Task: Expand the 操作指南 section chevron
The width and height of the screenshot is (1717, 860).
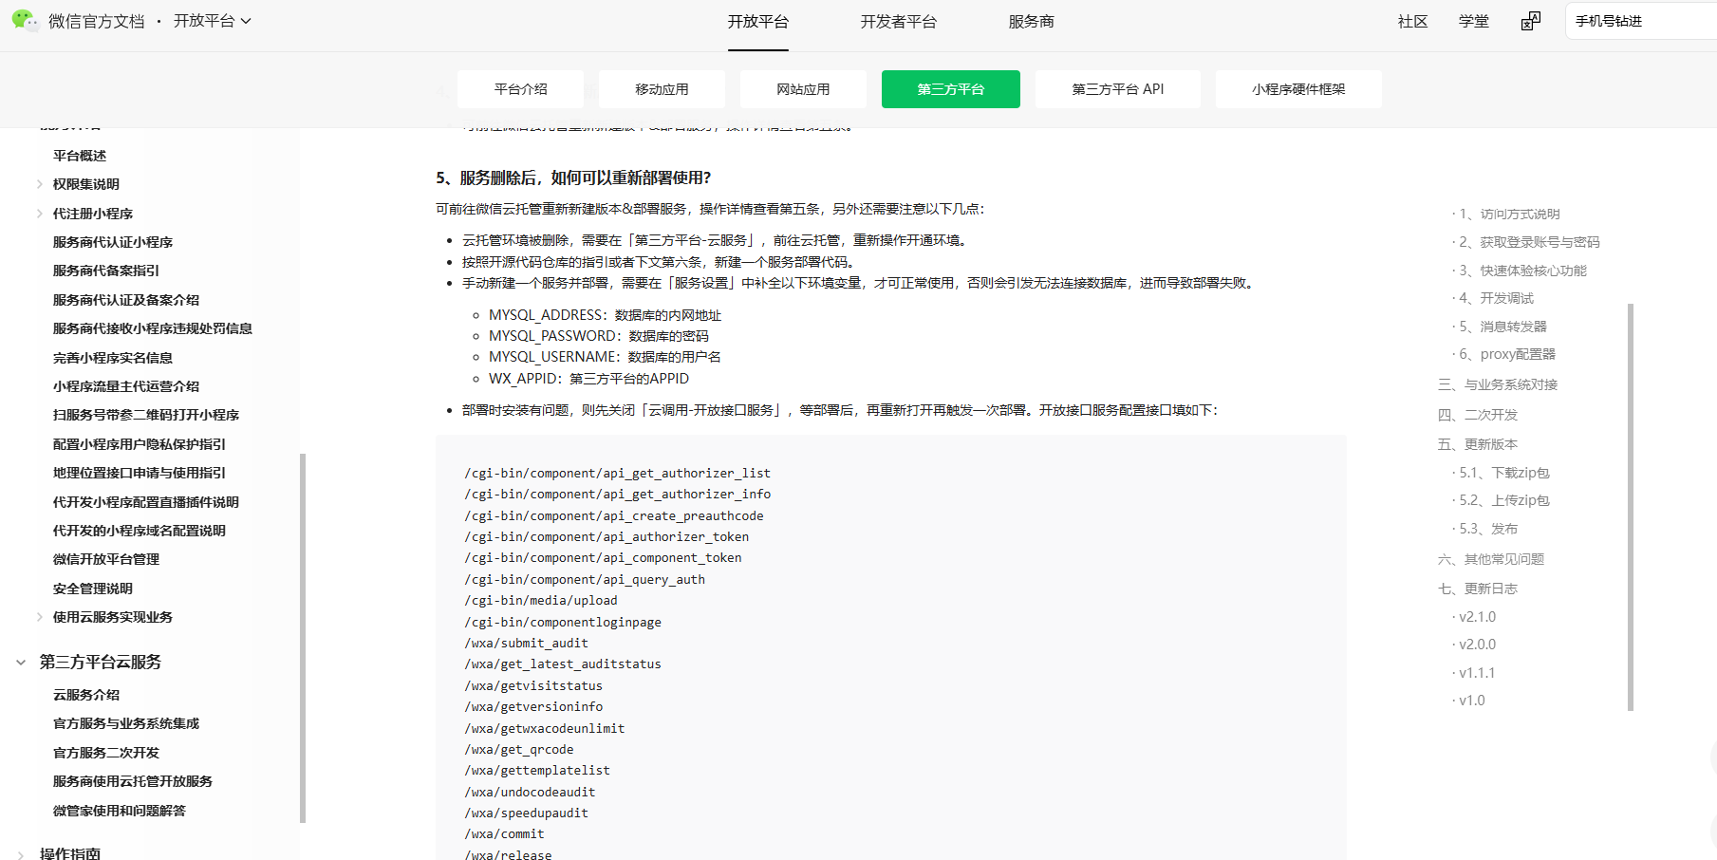Action: (x=21, y=854)
